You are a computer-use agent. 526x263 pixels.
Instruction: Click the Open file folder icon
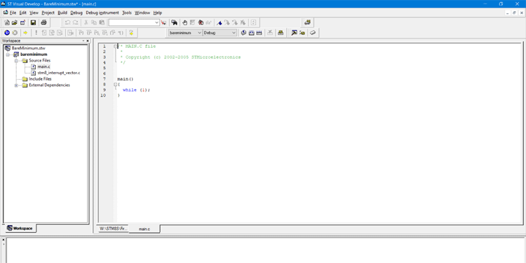tap(15, 23)
